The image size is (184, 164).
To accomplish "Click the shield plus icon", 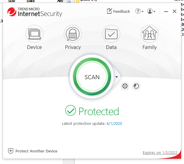I will click(x=11, y=151).
